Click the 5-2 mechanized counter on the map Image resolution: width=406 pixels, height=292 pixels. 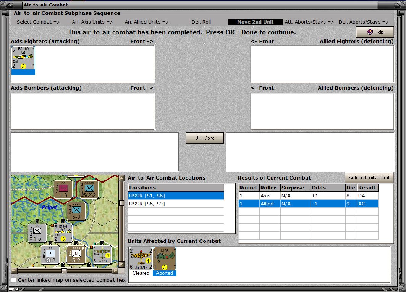click(76, 255)
